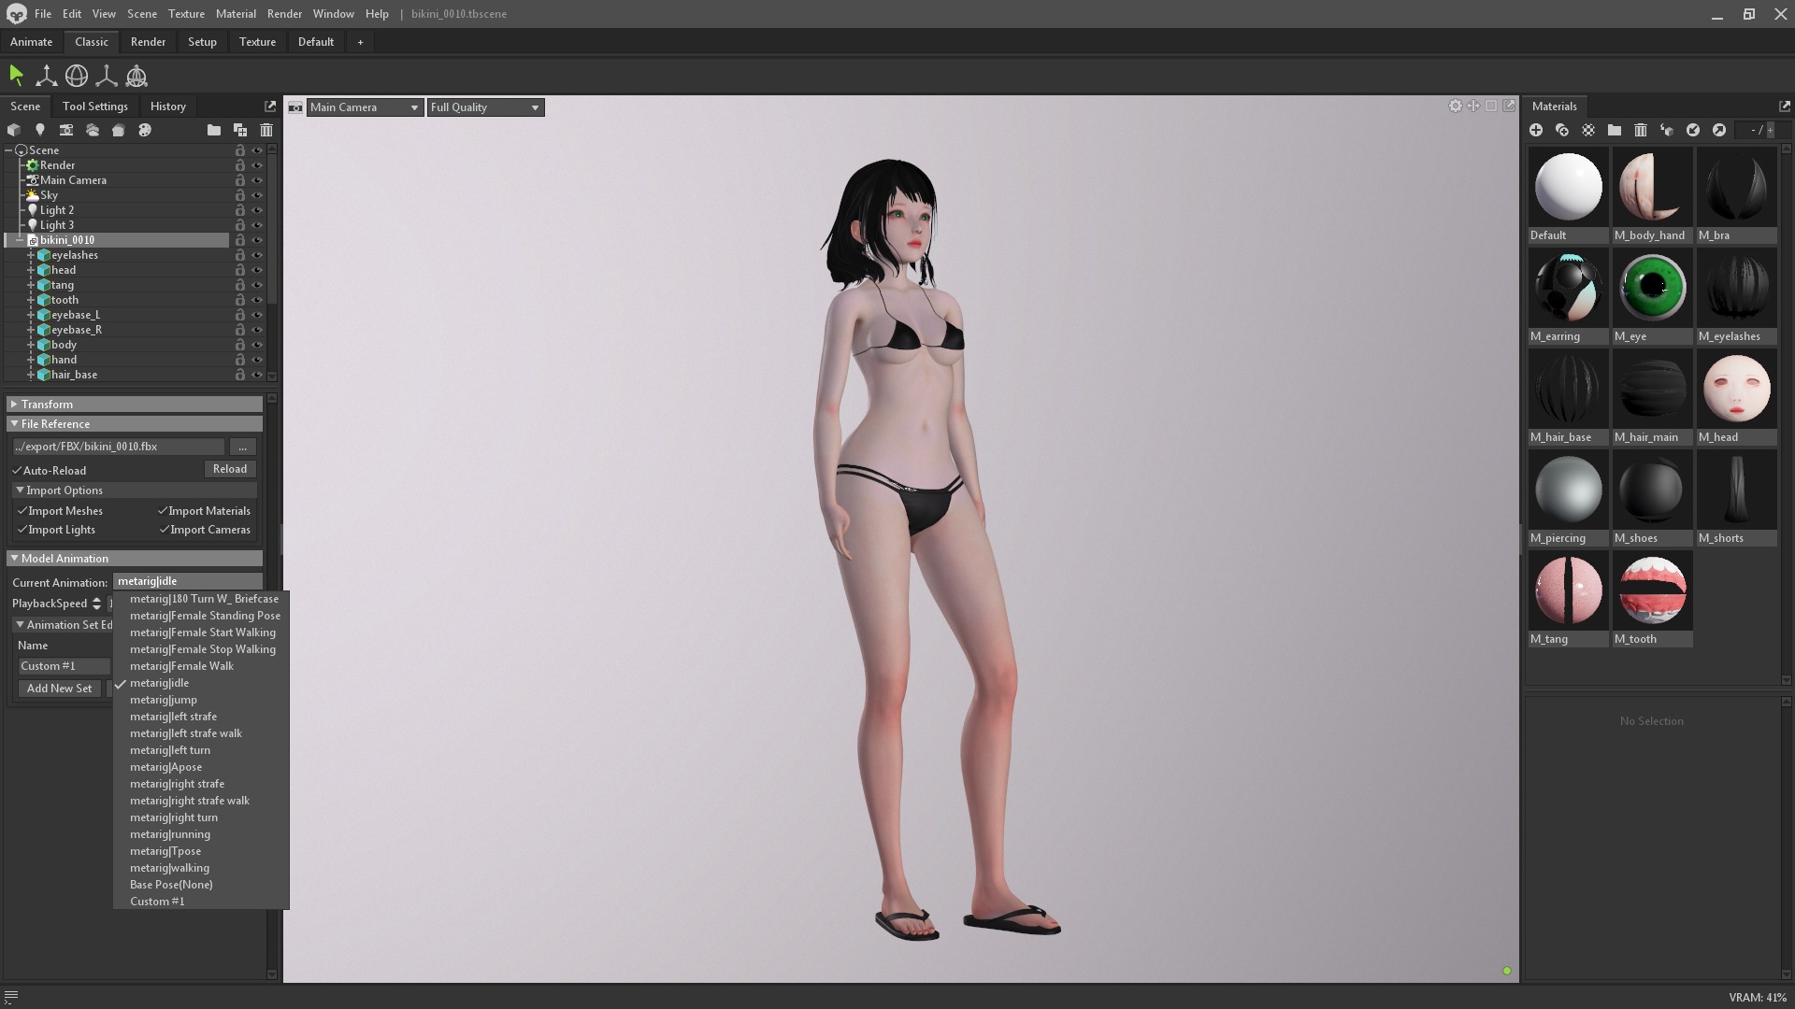Add a shadow catcher object icon
The image size is (1795, 1009).
pyautogui.click(x=119, y=130)
